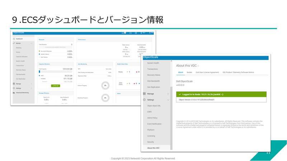This screenshot has width=287, height=161.
Task: Click the Manage grid icon in About VDC sidebar
Action: coord(144,94)
